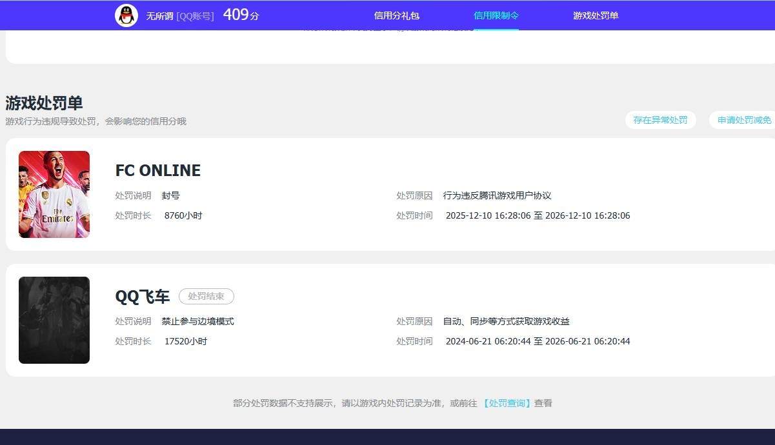Click the 2024-06-21 penalty time range
The width and height of the screenshot is (775, 445).
coord(538,341)
